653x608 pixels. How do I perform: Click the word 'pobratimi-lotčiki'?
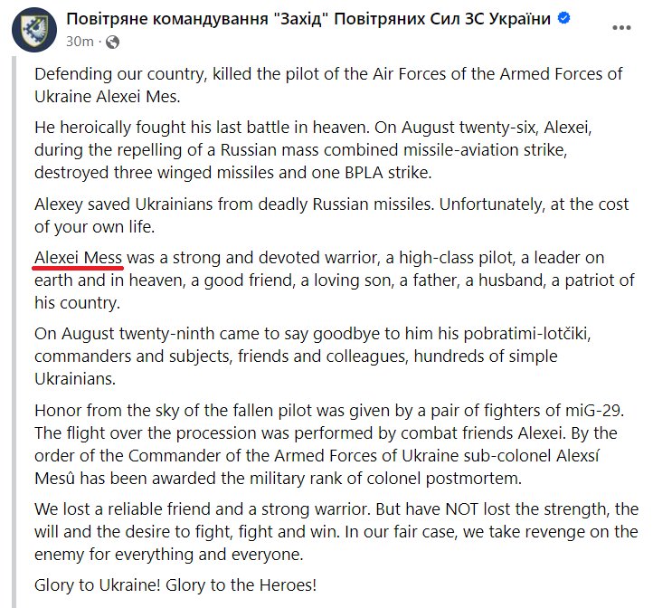click(526, 334)
